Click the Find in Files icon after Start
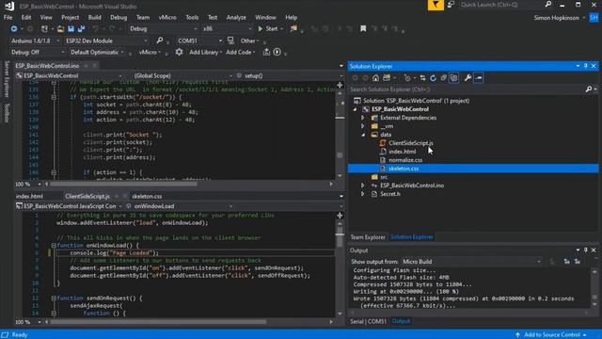Viewport: 602px width, 339px height. click(293, 29)
